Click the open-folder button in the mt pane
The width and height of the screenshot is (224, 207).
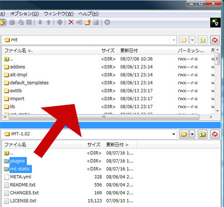[x=184, y=40]
